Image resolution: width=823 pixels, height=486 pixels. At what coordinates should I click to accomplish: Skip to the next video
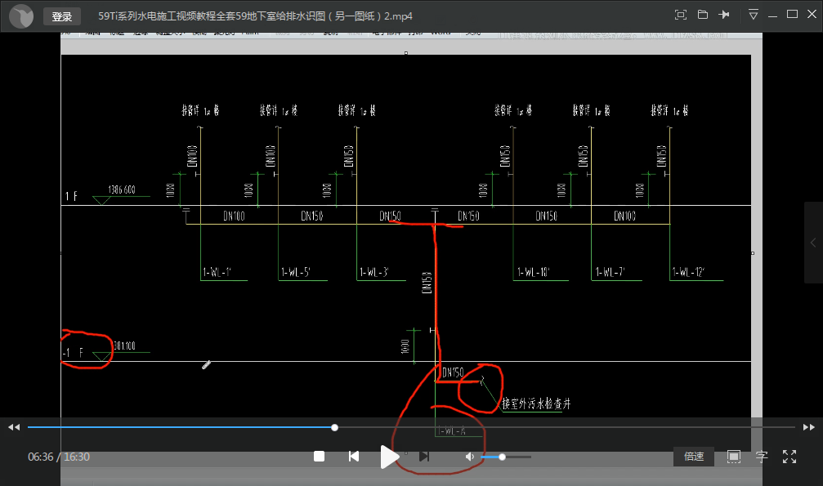[424, 456]
